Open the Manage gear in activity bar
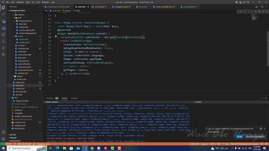This screenshot has width=269, height=151. coord(3,139)
